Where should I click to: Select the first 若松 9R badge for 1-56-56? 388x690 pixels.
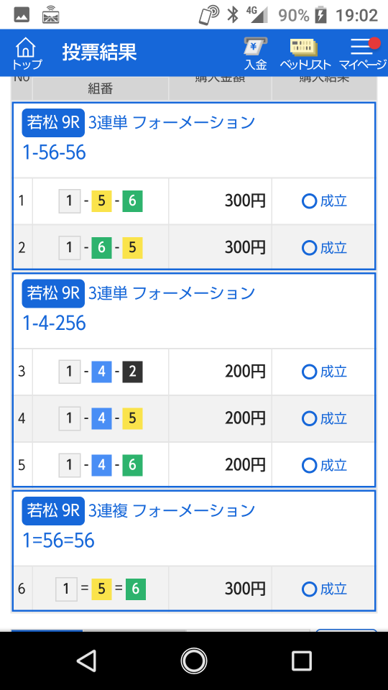coord(53,122)
